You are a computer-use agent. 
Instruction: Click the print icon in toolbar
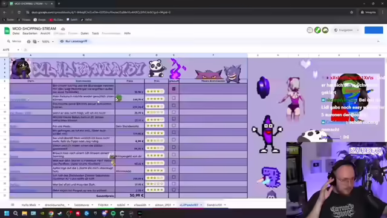[x=28, y=42]
